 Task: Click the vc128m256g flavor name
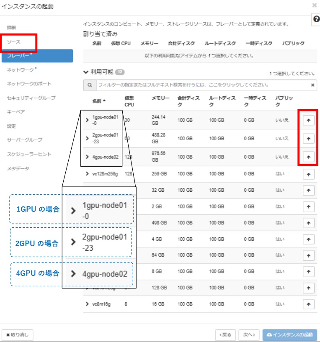click(x=105, y=174)
